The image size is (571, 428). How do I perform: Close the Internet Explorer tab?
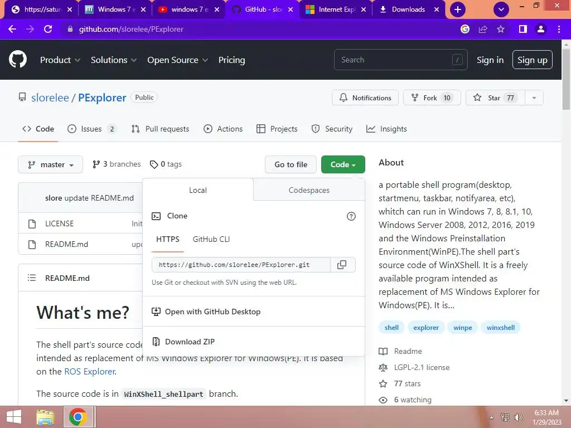(364, 9)
